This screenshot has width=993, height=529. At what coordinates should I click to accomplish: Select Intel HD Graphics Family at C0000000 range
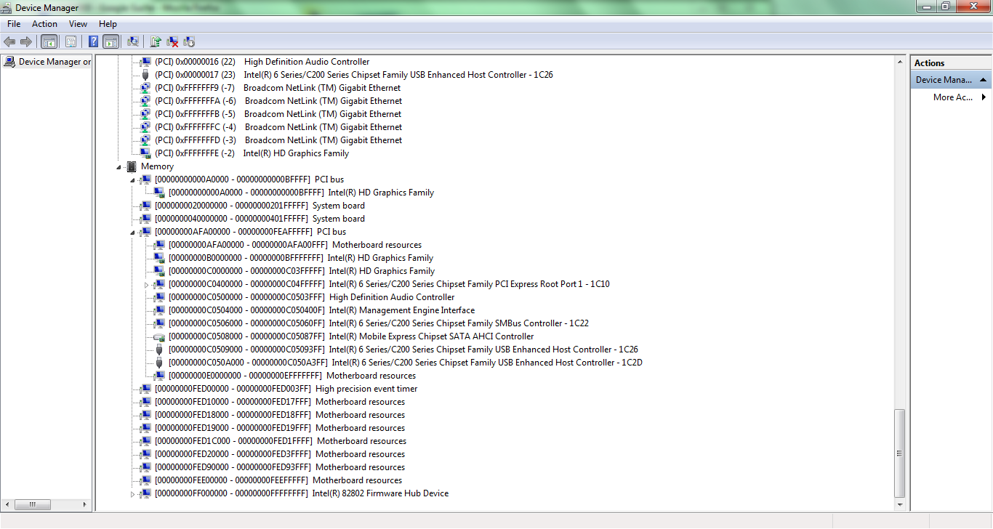(x=302, y=271)
